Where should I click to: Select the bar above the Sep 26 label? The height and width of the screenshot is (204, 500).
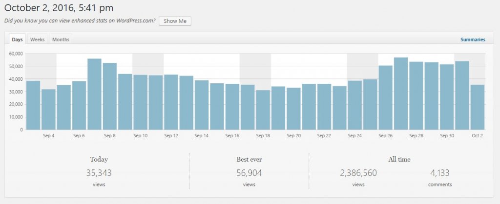point(386,97)
